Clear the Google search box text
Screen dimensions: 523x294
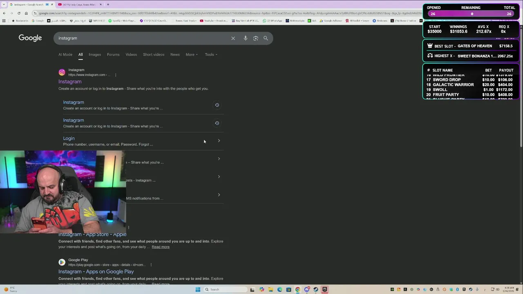pyautogui.click(x=233, y=38)
